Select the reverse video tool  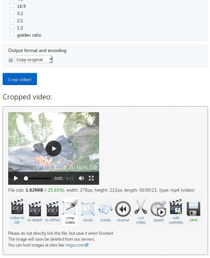point(123,212)
